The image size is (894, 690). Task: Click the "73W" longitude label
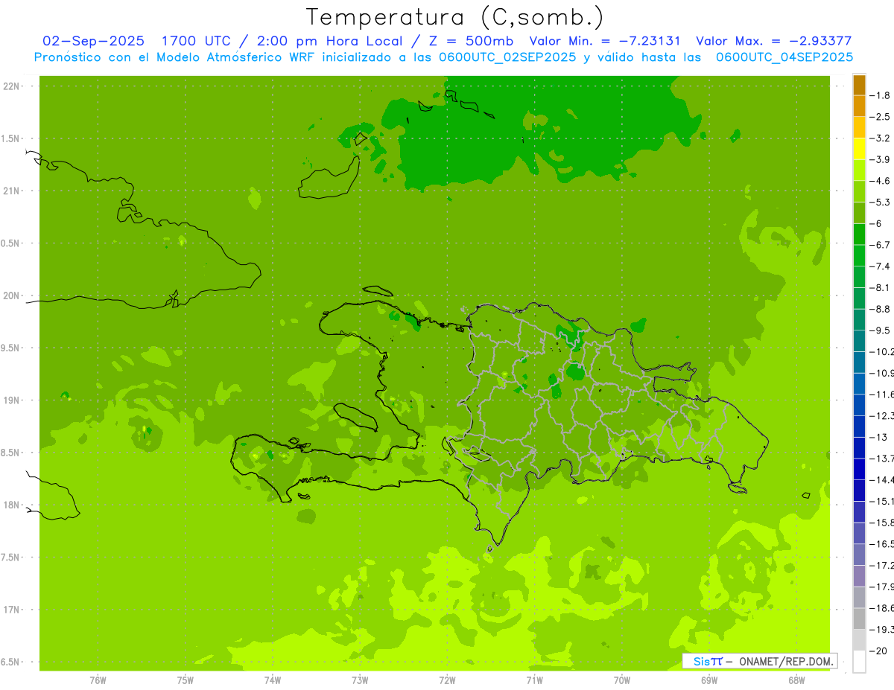pyautogui.click(x=360, y=680)
